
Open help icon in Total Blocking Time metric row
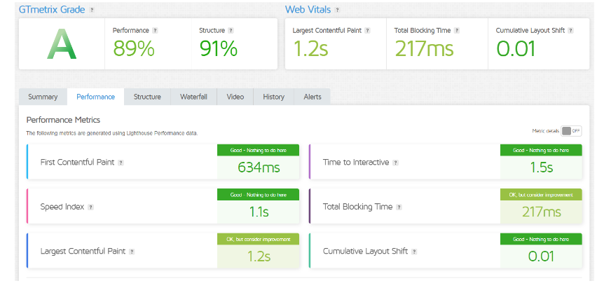click(399, 207)
